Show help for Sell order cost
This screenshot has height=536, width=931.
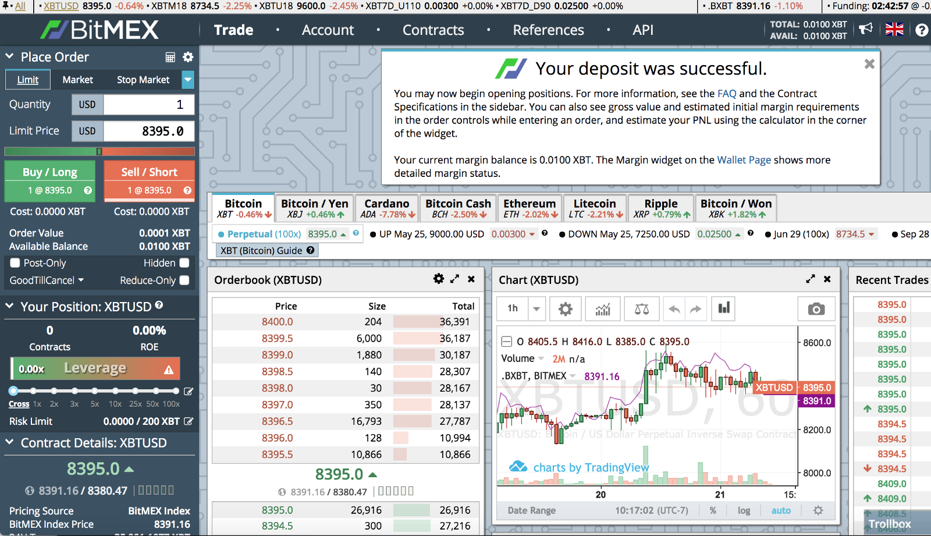click(187, 190)
